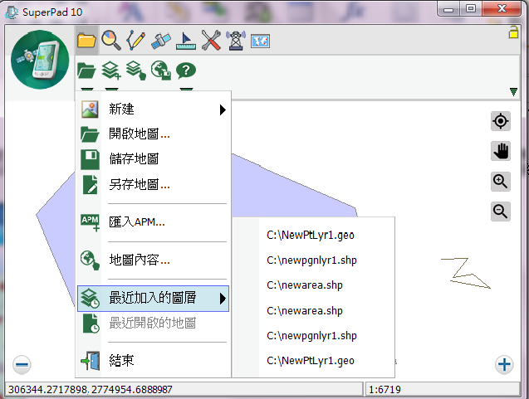
Task: Click the GPS locate crosshair button
Action: [x=500, y=121]
